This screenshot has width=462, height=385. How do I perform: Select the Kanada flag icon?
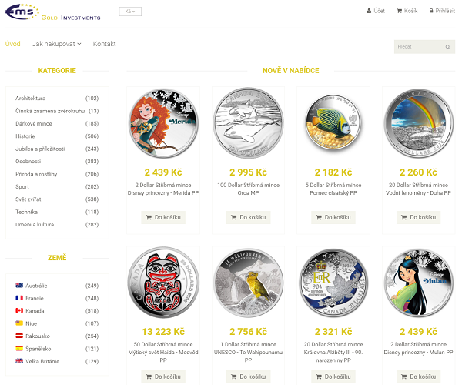[19, 310]
